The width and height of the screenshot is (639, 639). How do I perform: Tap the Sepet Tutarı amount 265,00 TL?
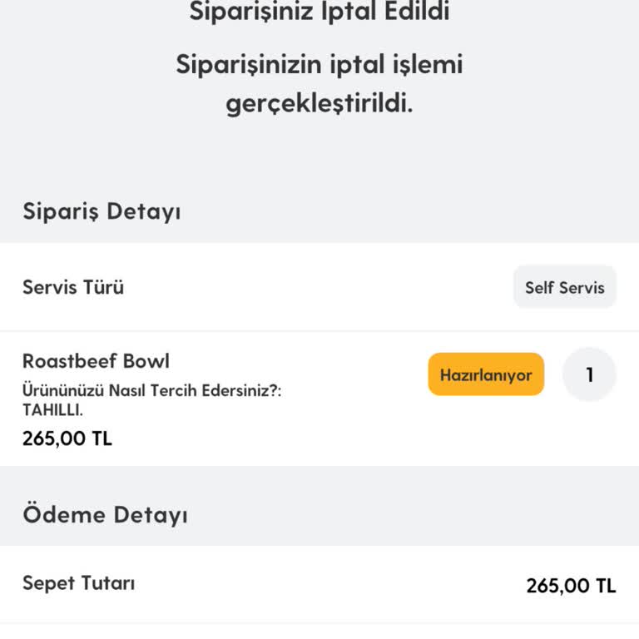pos(571,586)
